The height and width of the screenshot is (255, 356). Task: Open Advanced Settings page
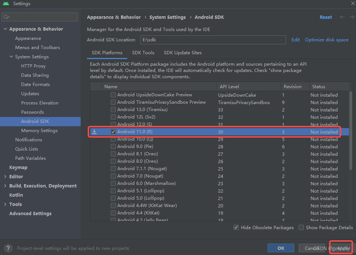tap(30, 214)
